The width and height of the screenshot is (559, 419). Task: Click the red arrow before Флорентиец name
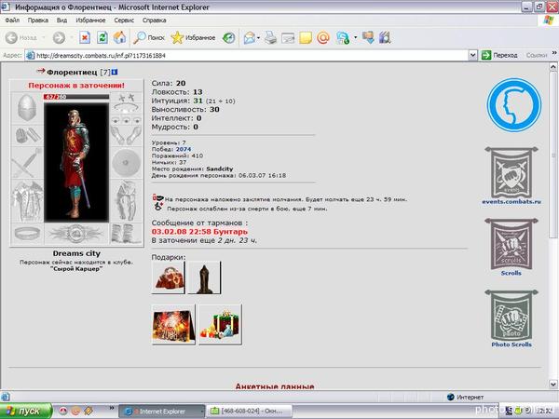click(x=41, y=71)
